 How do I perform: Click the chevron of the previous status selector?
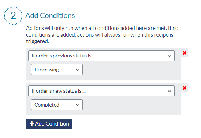[170, 56]
